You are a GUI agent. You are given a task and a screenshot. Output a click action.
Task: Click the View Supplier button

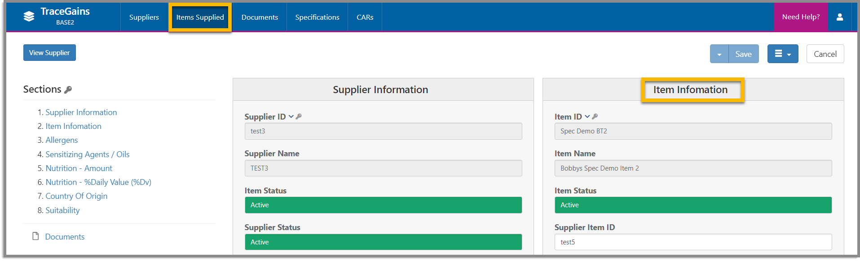point(49,52)
